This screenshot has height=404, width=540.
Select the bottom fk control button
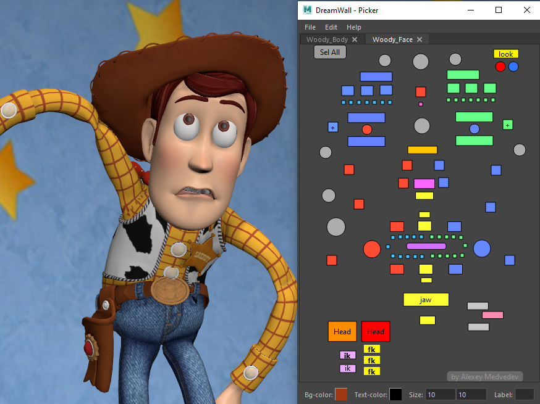point(371,371)
